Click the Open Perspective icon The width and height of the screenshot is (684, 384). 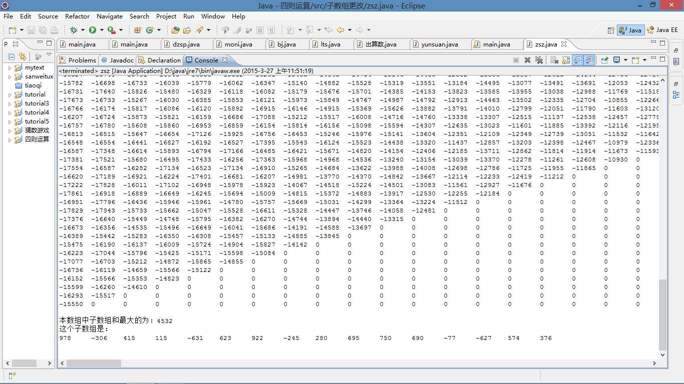(611, 30)
